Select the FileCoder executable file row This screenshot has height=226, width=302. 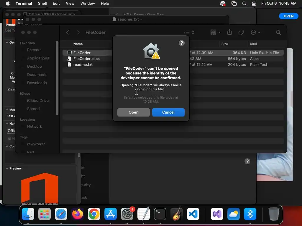point(173,53)
